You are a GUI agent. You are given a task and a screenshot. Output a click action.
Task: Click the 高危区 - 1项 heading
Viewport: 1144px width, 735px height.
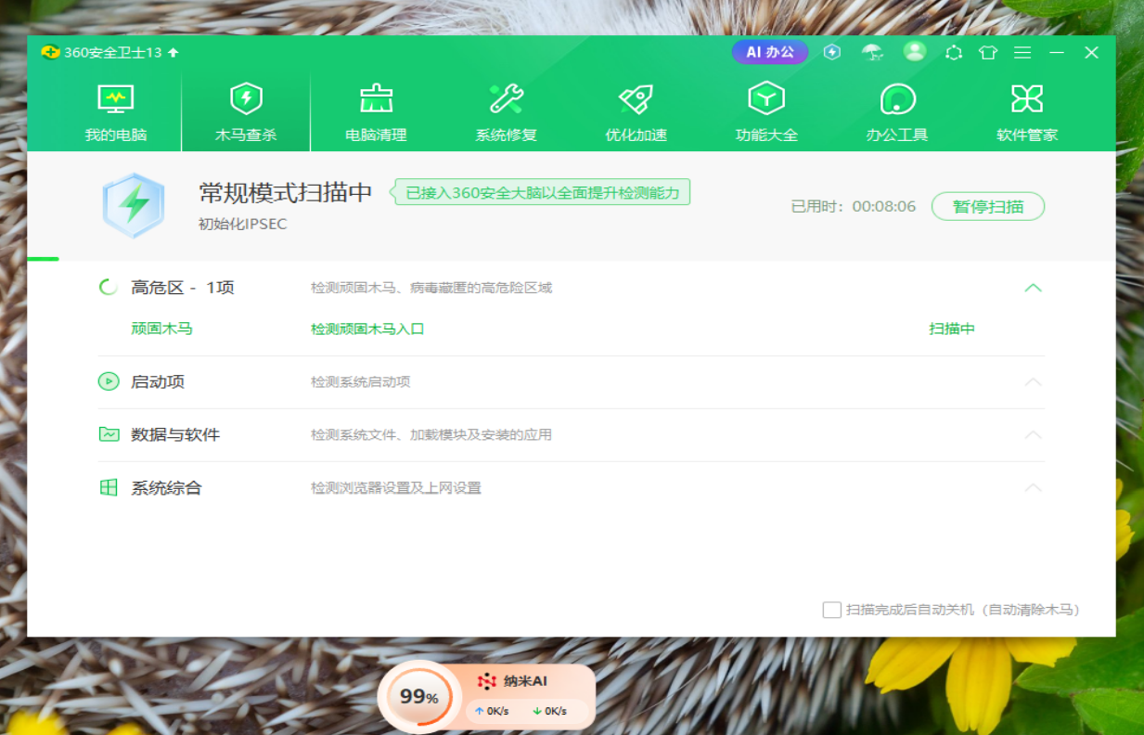point(183,288)
